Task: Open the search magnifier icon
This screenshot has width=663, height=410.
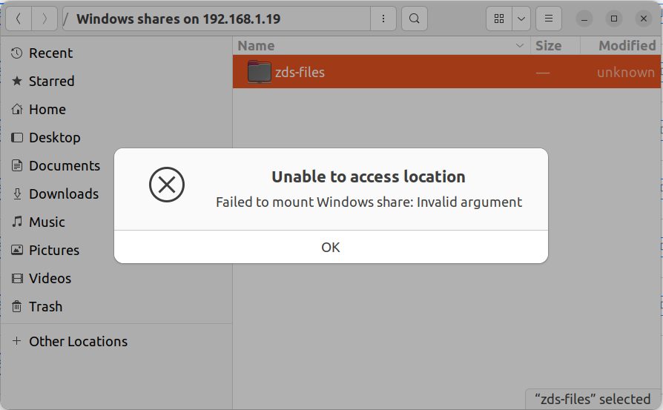Action: [x=415, y=19]
